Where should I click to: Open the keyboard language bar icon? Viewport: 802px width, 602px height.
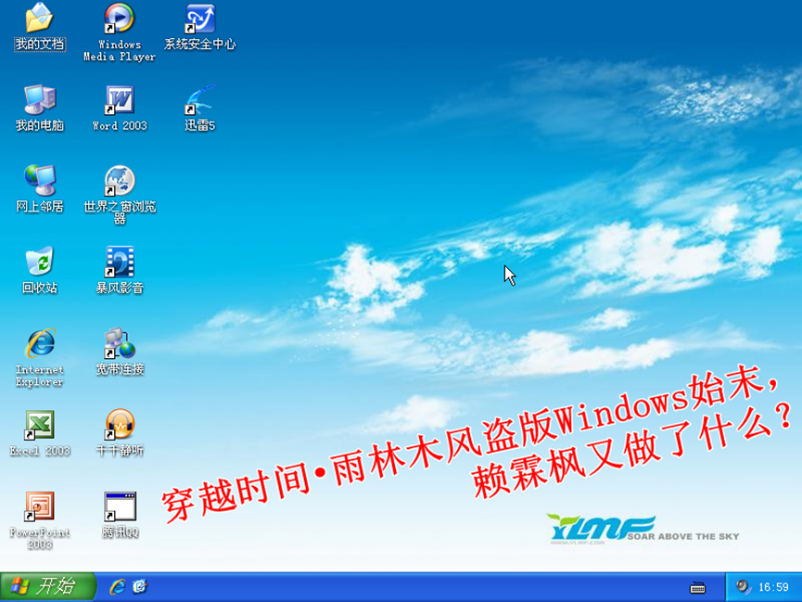coord(697,587)
